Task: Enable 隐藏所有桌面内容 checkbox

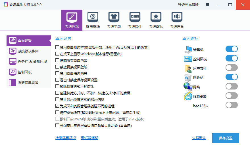Action: click(x=57, y=61)
